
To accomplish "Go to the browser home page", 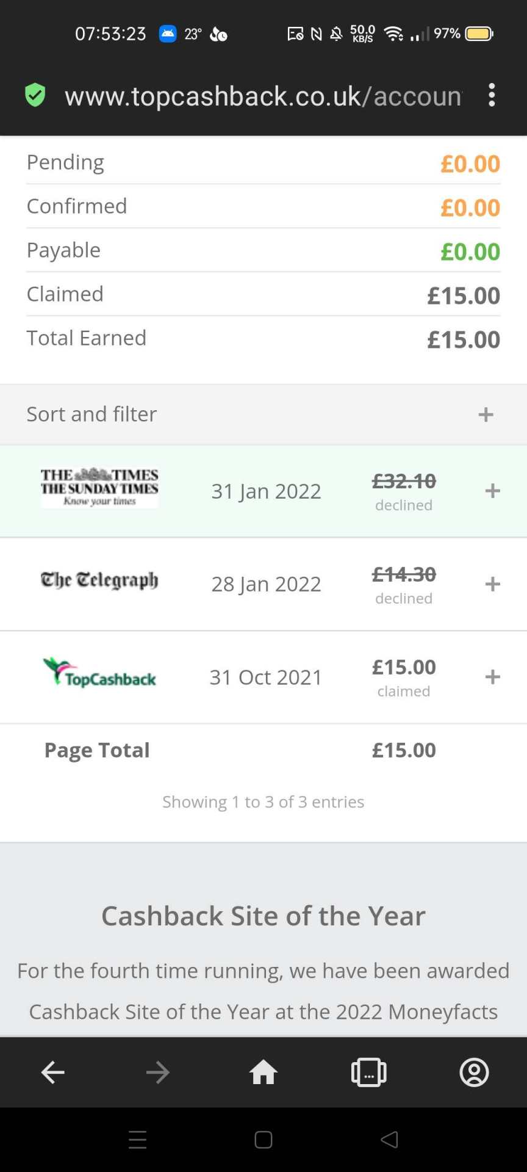I will [x=263, y=1072].
